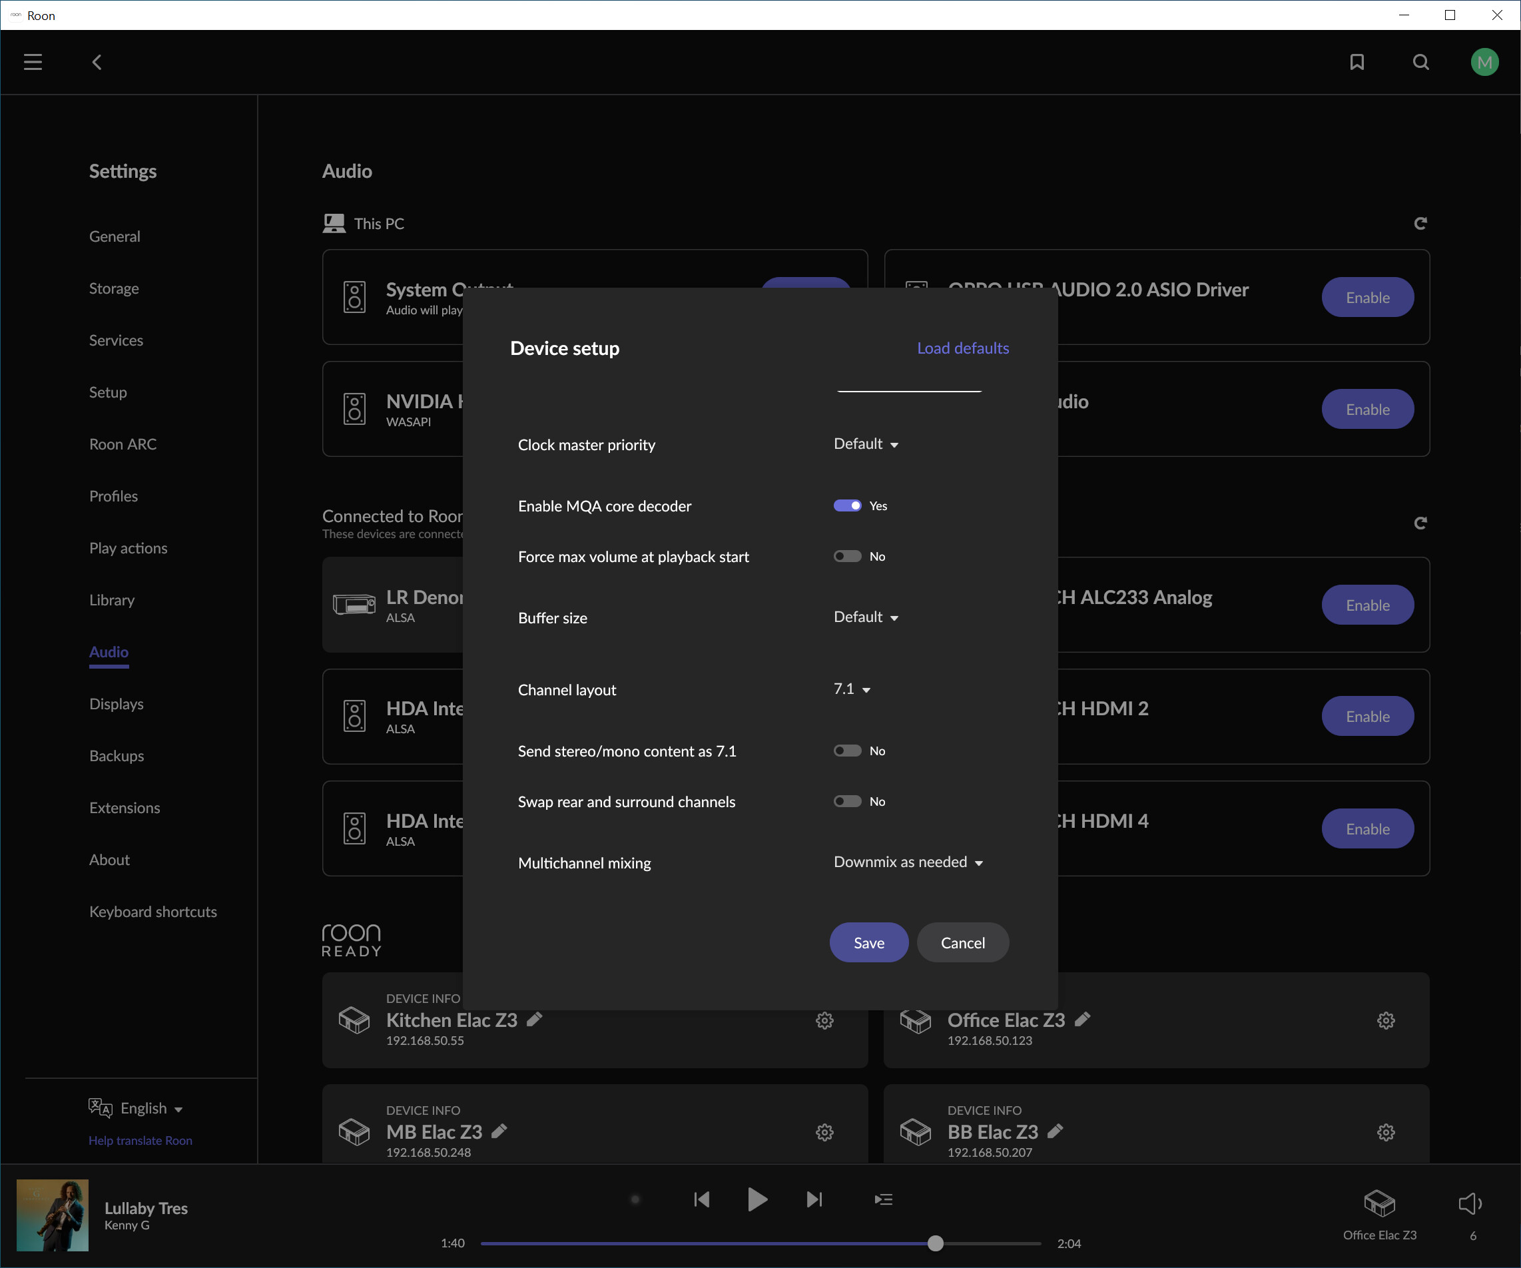The image size is (1521, 1268).
Task: Click the LR Denon receiver icon
Action: 354,604
